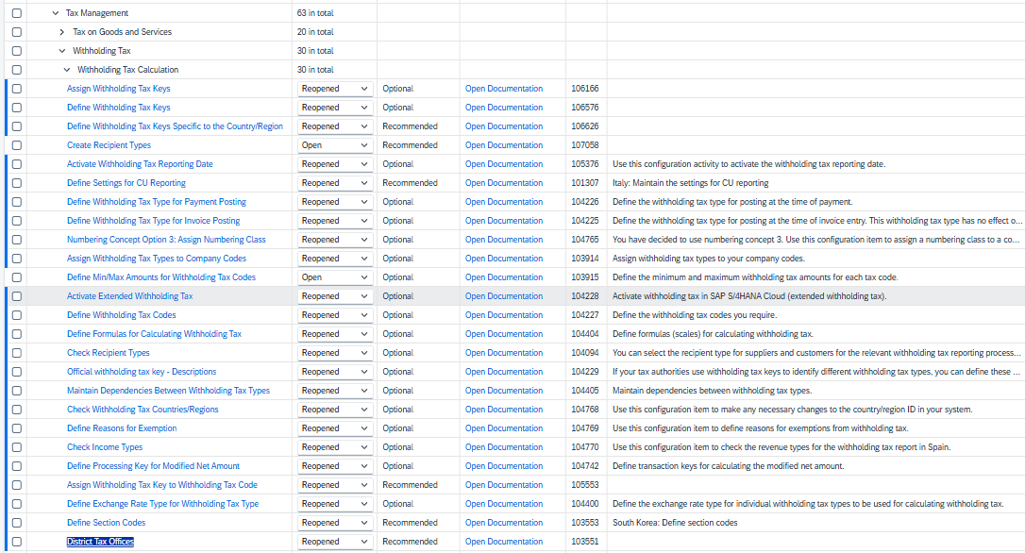Viewport: 1025px width, 553px height.
Task: Open Official withholding tax key - Descriptions link
Action: click(142, 372)
